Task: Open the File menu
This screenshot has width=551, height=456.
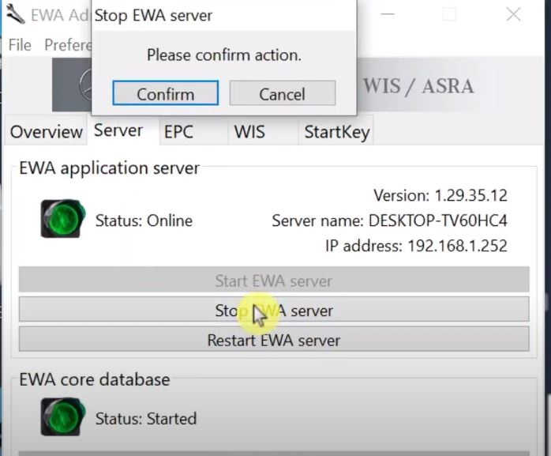Action: pos(20,45)
